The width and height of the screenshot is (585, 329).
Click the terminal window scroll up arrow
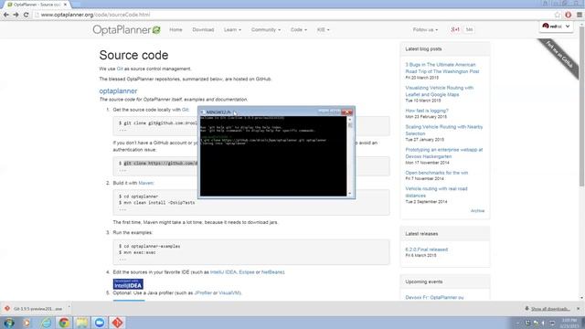coord(349,120)
